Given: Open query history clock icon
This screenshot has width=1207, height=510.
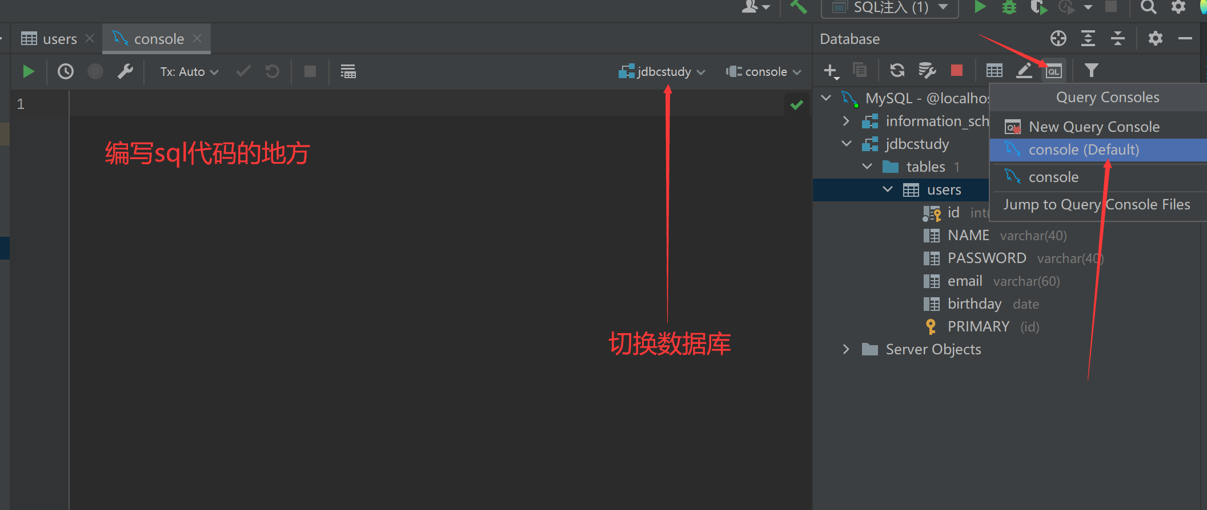Looking at the screenshot, I should [x=66, y=71].
